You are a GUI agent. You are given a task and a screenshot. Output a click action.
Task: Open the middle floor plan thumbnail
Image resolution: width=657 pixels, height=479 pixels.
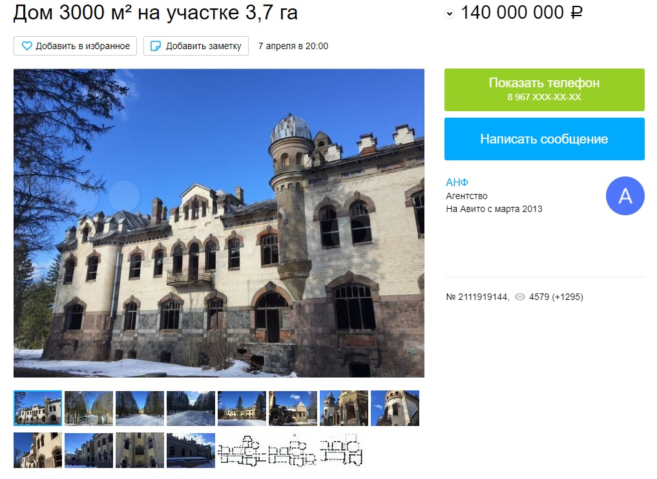point(293,451)
